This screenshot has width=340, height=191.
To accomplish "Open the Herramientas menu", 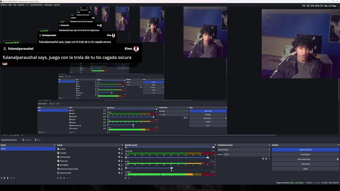I will (x=48, y=5).
